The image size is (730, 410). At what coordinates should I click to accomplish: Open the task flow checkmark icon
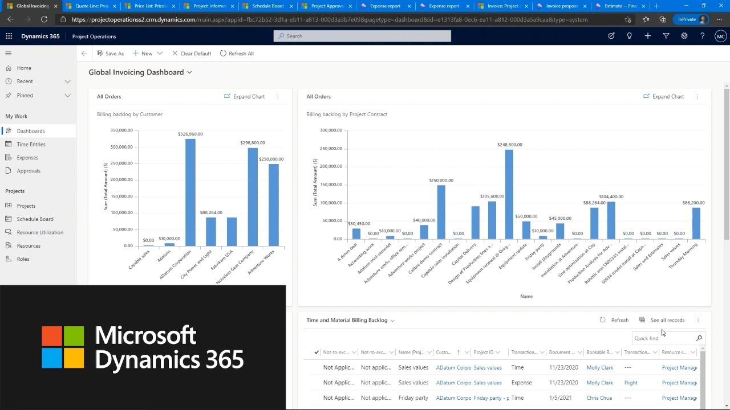click(x=611, y=36)
